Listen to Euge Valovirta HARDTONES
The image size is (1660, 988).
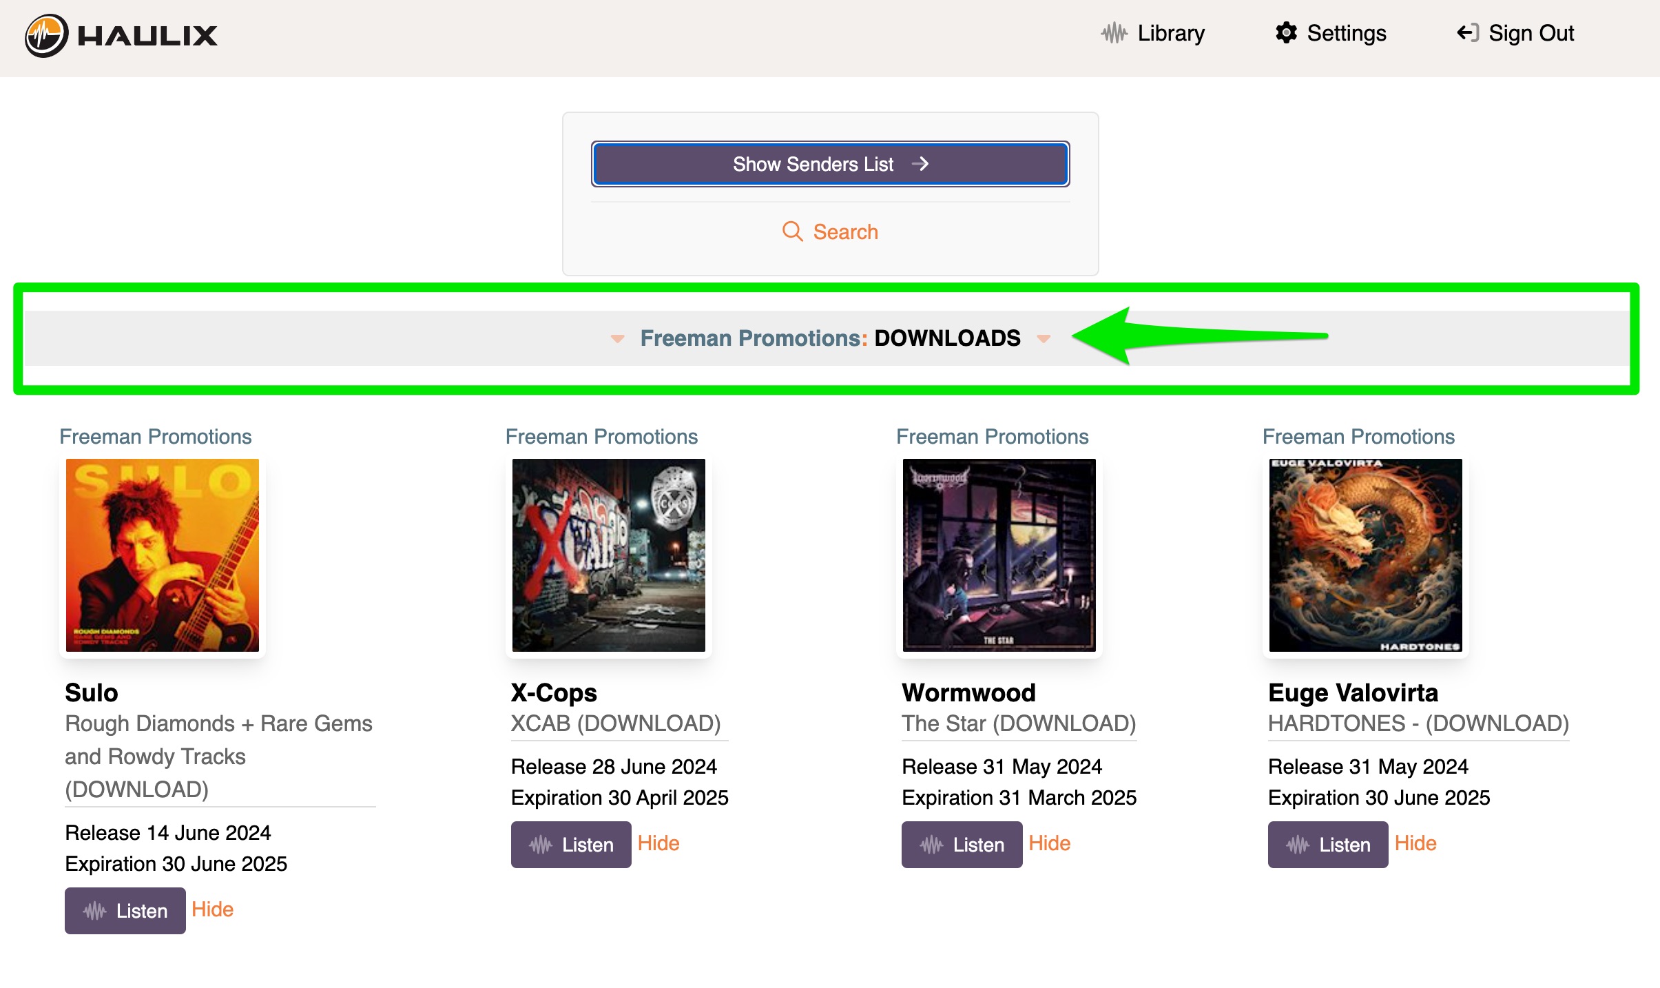click(x=1327, y=845)
